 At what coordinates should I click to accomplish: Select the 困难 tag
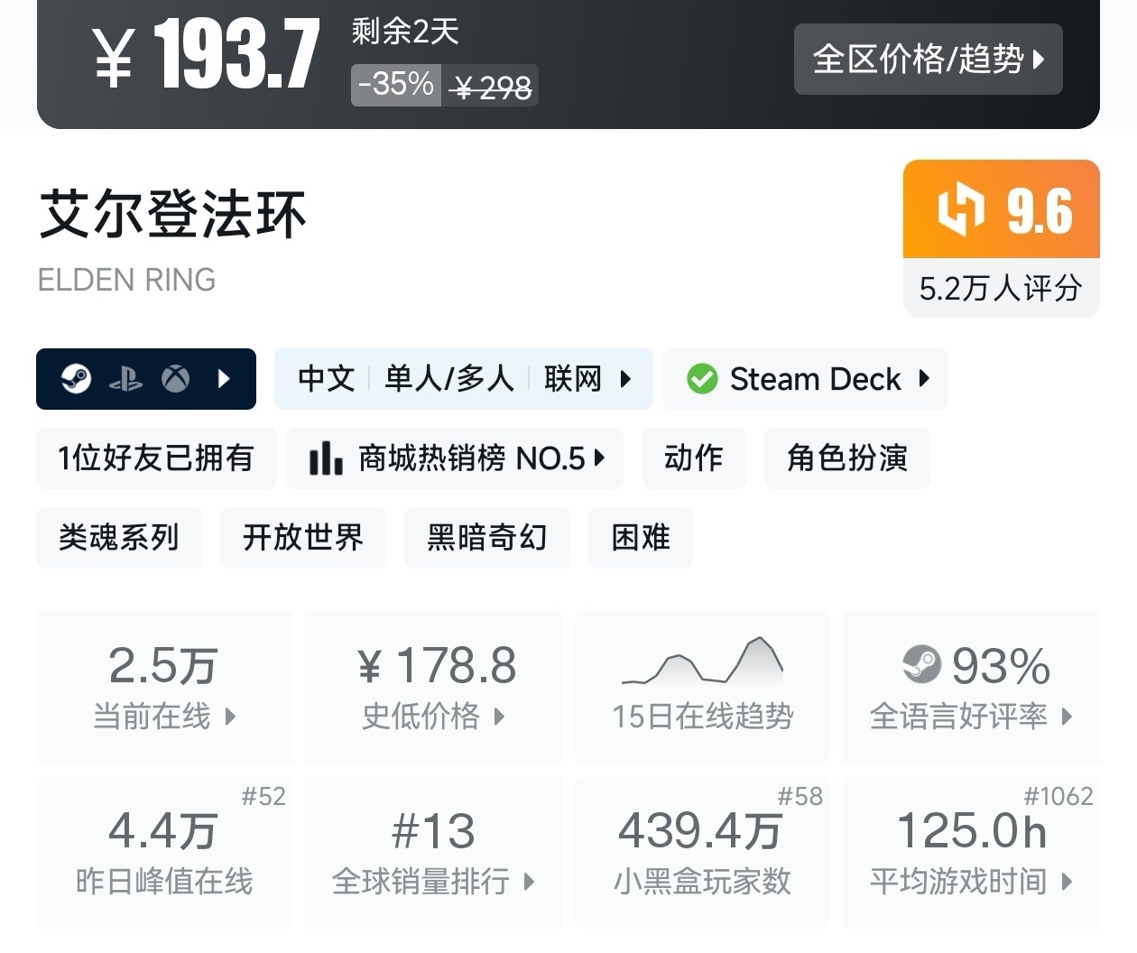click(641, 538)
